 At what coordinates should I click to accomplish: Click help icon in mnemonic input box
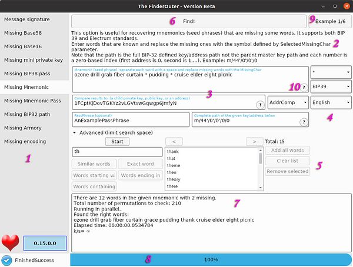pos(304,87)
